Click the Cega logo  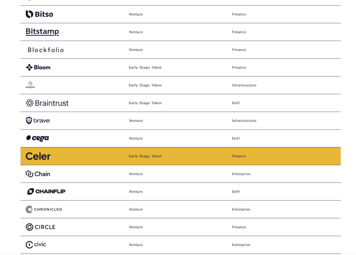tap(38, 138)
